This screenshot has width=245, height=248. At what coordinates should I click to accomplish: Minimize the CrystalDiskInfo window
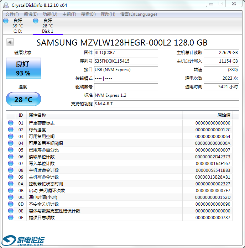(x=211, y=4)
